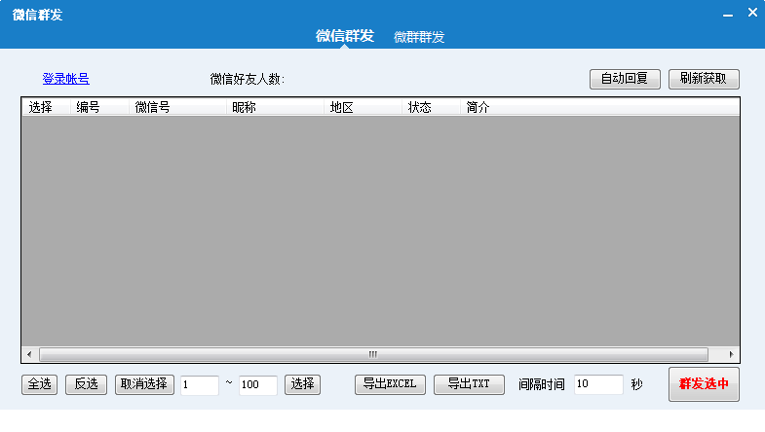Switch to the 微信群发 tab
The width and height of the screenshot is (765, 432).
click(x=344, y=36)
